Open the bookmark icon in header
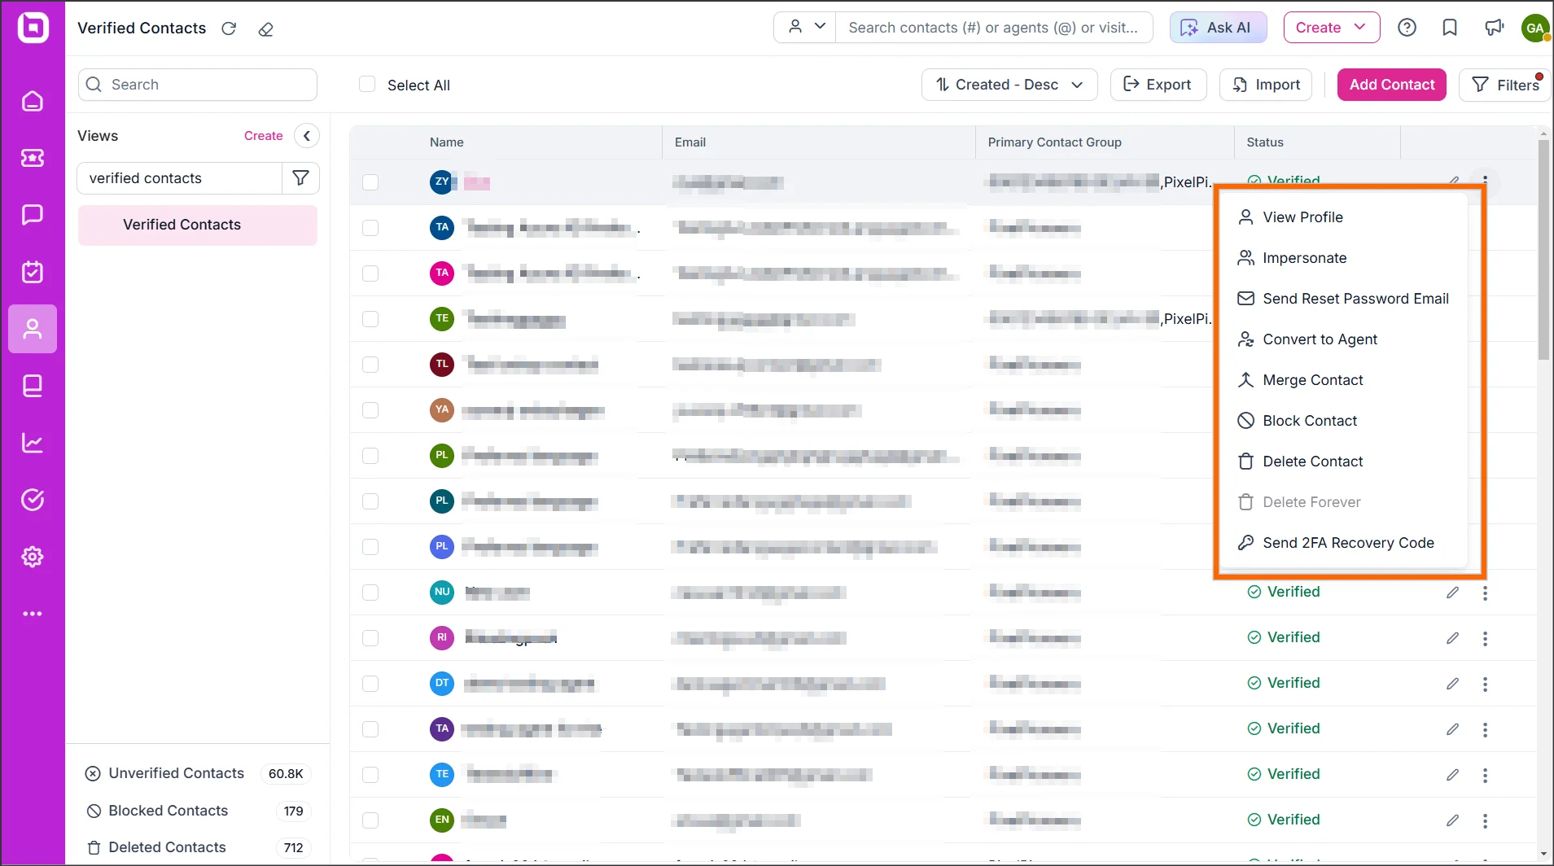Image resolution: width=1554 pixels, height=866 pixels. pyautogui.click(x=1450, y=28)
